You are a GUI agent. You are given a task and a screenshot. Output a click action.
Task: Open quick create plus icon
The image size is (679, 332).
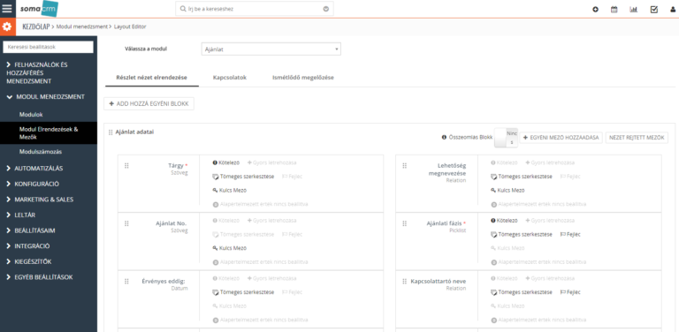[595, 9]
